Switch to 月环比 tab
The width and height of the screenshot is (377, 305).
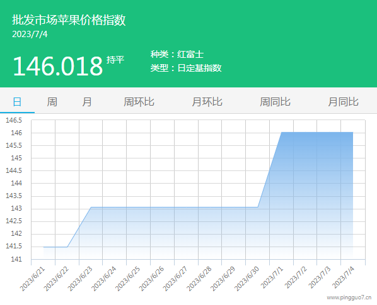pyautogui.click(x=207, y=102)
